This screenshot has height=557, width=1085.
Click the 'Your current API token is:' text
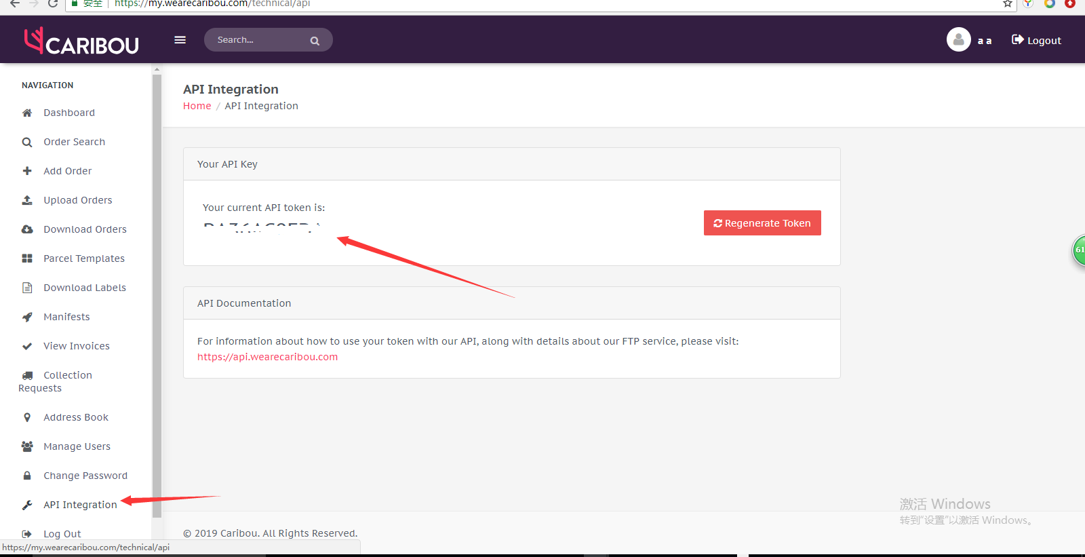(x=264, y=208)
